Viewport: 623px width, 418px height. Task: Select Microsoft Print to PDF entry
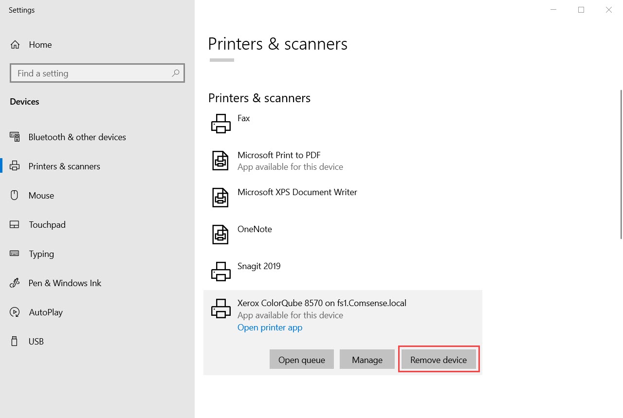click(x=343, y=161)
